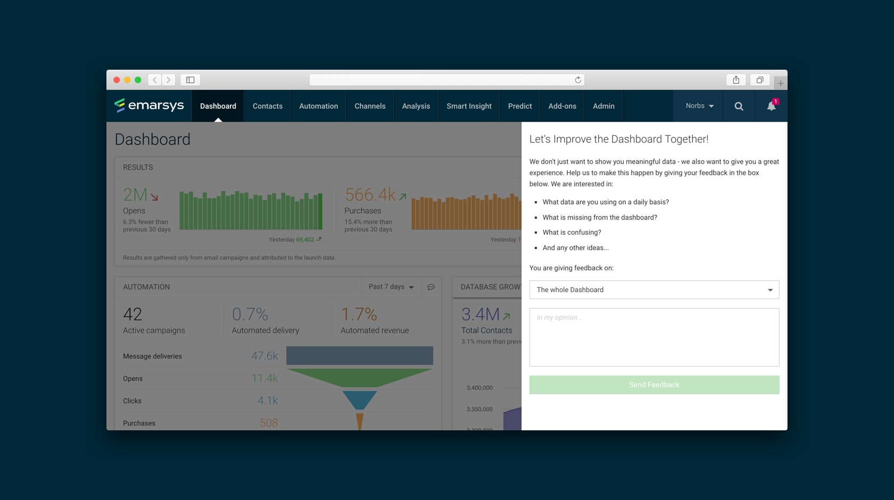Focus the 'In my opinion...' text area
Image resolution: width=894 pixels, height=500 pixels.
pyautogui.click(x=654, y=337)
